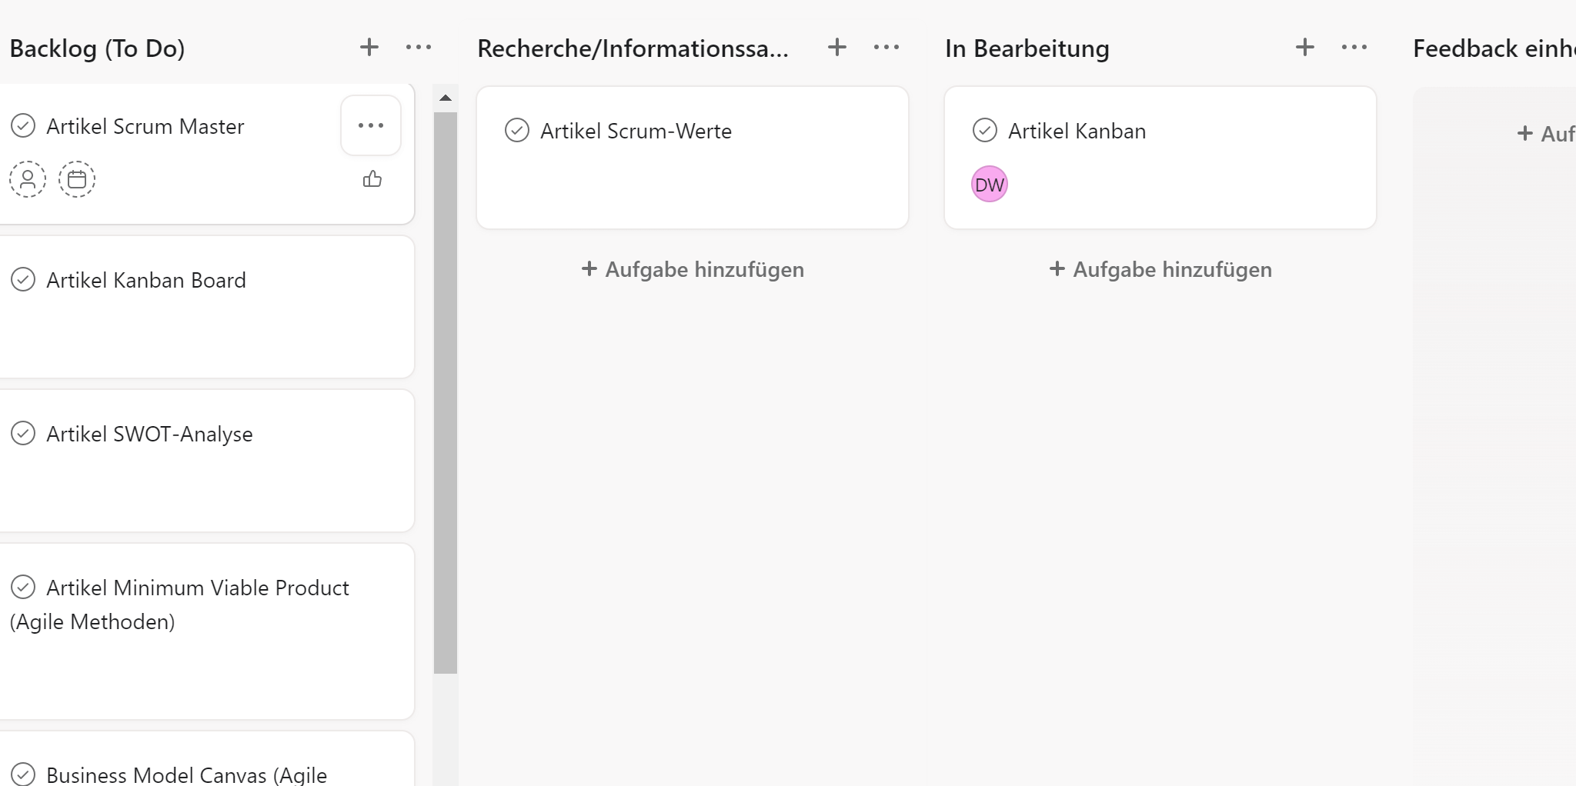Complete the Artikel SWOT-Analyse task
Viewport: 1576px width, 786px height.
point(23,433)
